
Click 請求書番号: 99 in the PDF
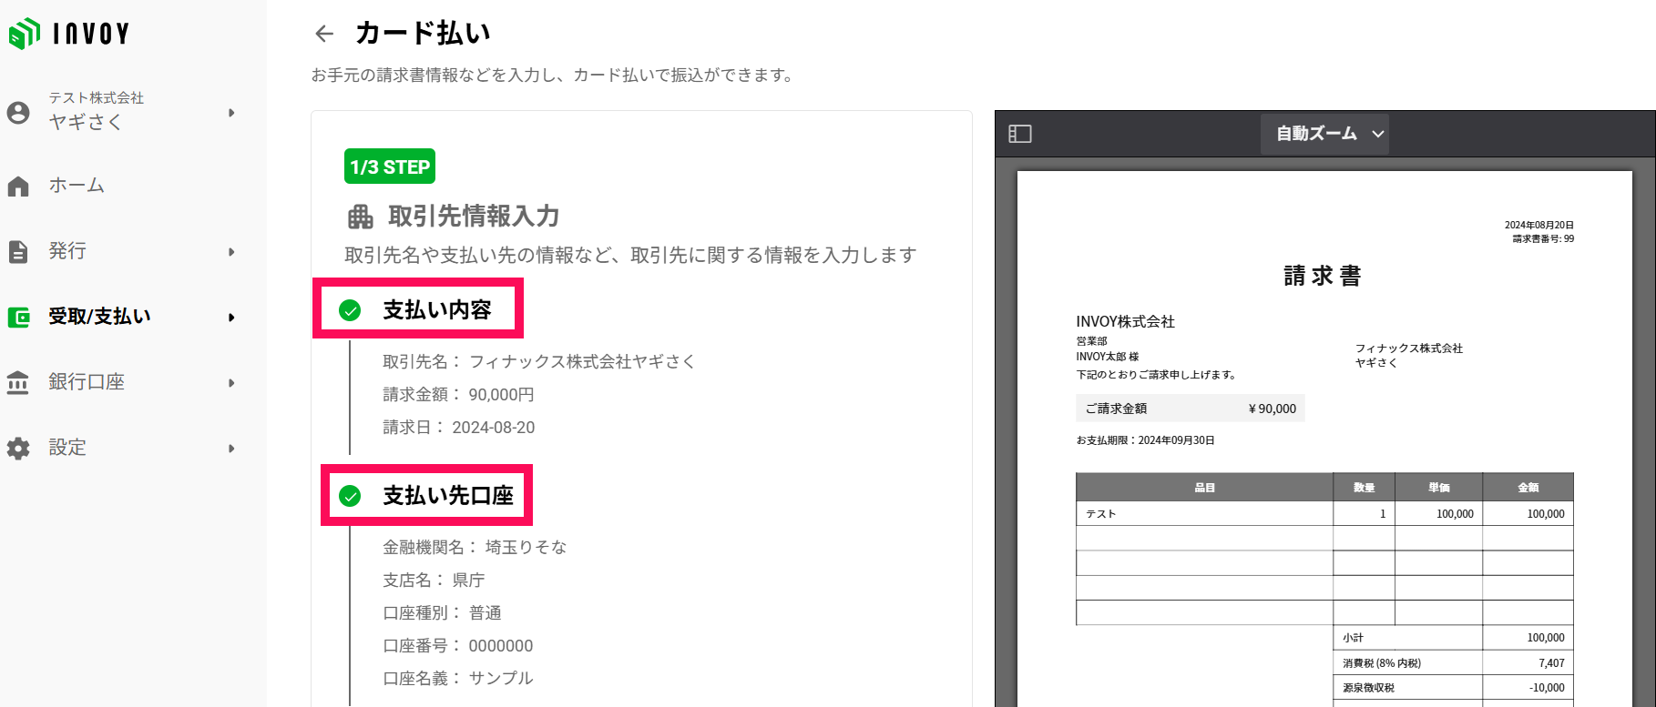click(x=1543, y=239)
